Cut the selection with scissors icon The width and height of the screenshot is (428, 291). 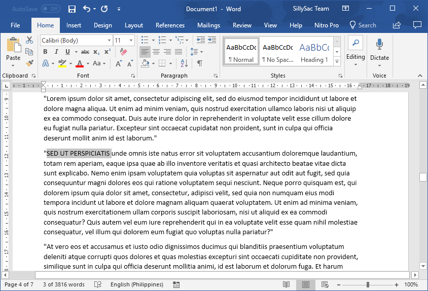click(x=29, y=40)
